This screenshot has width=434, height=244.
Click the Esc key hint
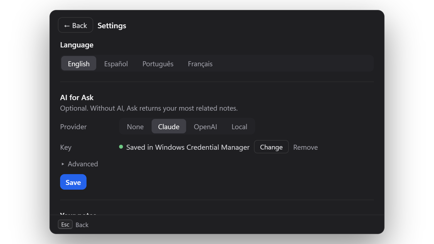pyautogui.click(x=65, y=224)
